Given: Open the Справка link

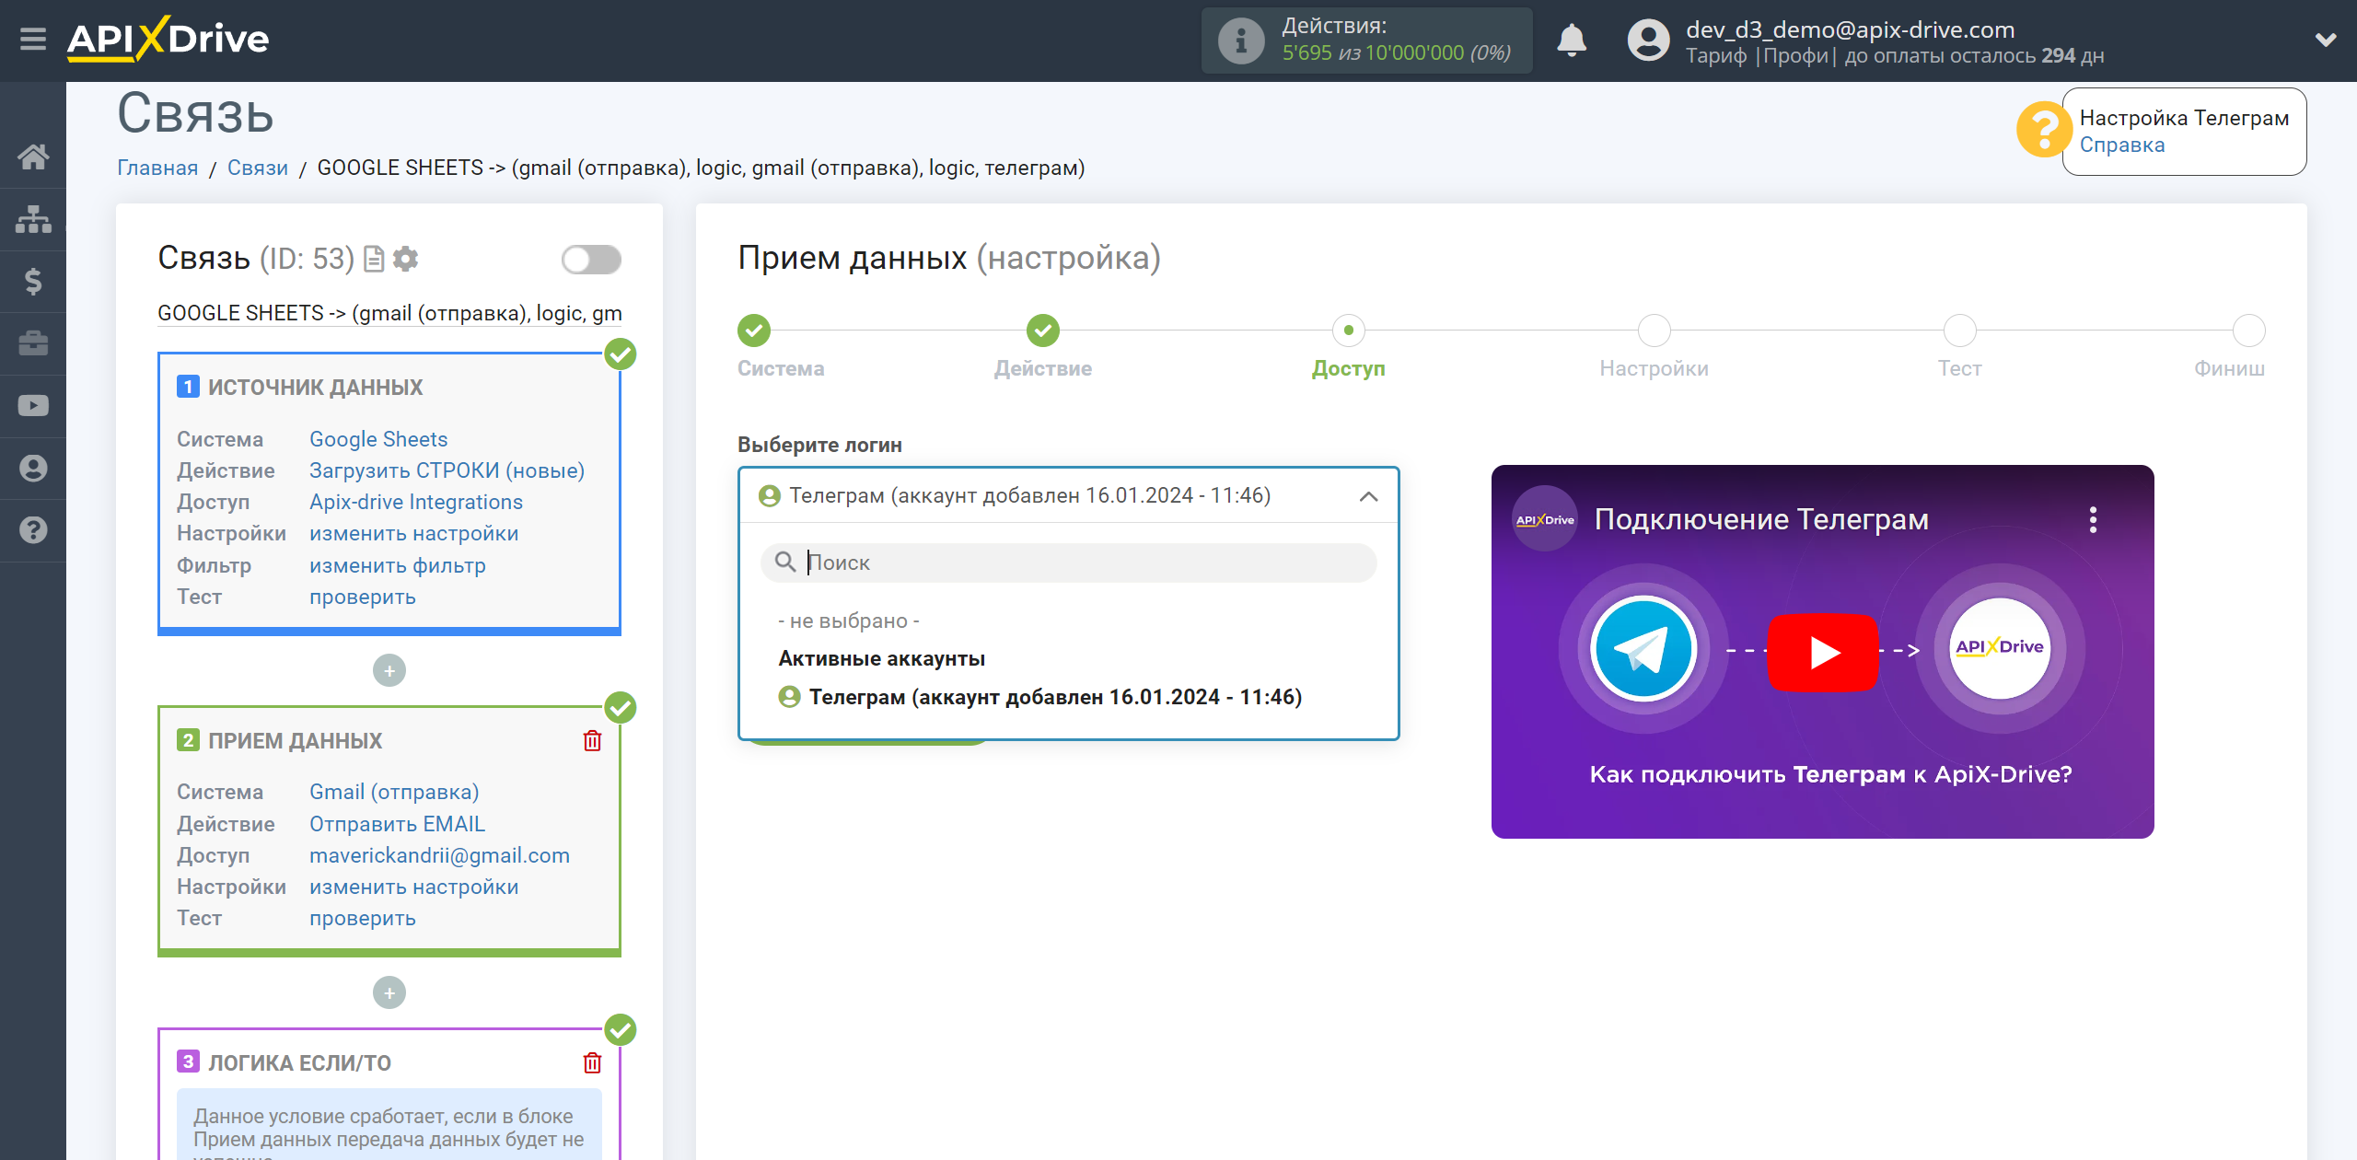Looking at the screenshot, I should [2121, 145].
